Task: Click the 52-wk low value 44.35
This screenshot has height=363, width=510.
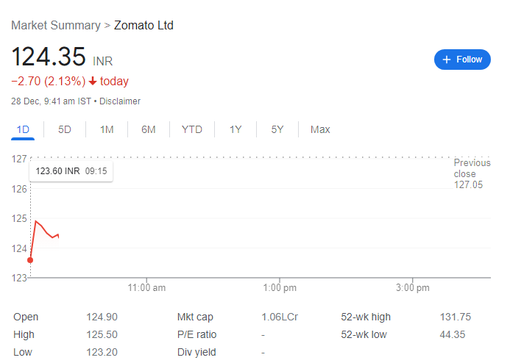Action: pos(453,334)
